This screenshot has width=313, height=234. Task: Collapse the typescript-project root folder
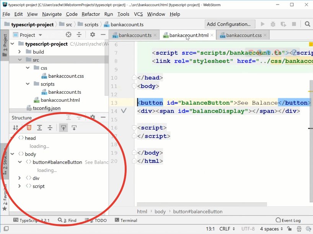(12, 44)
